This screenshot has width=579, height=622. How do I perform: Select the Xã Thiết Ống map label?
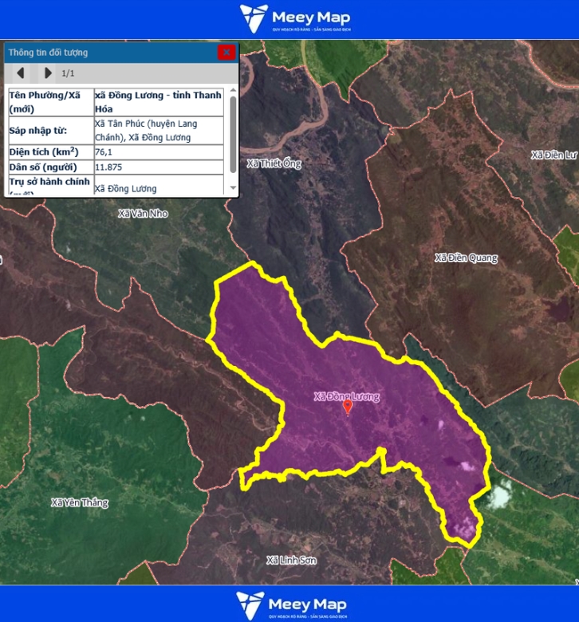[x=274, y=163]
